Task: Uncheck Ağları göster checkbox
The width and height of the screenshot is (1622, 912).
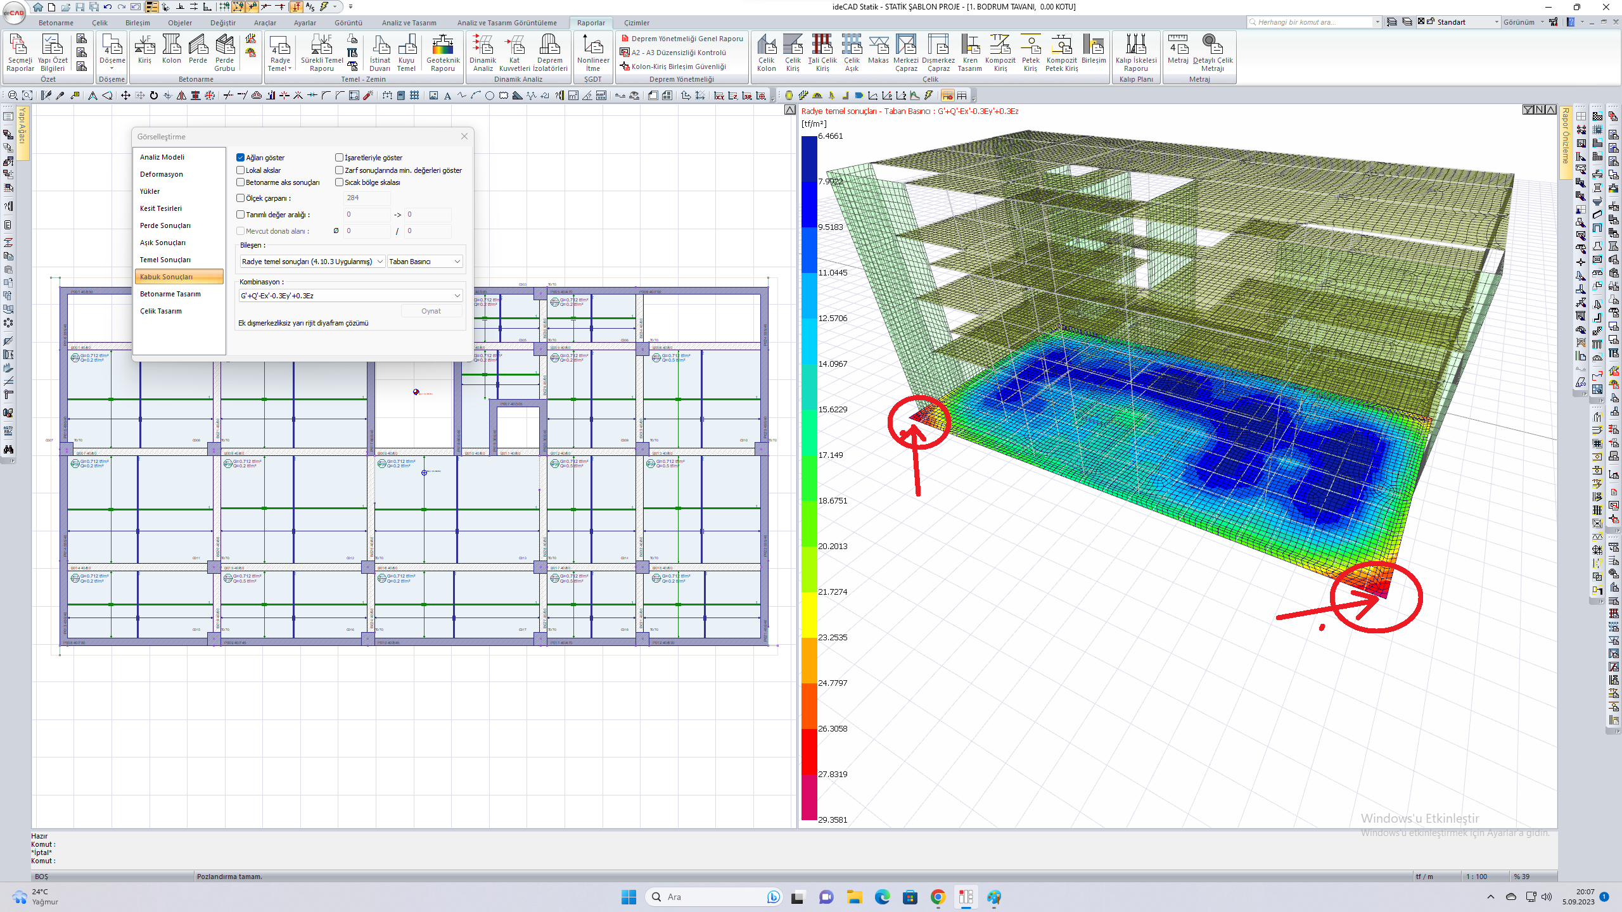Action: coord(241,158)
